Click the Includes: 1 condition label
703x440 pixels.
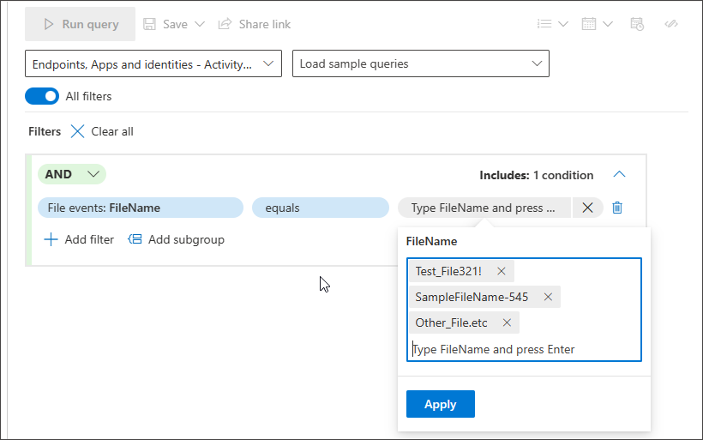(536, 175)
